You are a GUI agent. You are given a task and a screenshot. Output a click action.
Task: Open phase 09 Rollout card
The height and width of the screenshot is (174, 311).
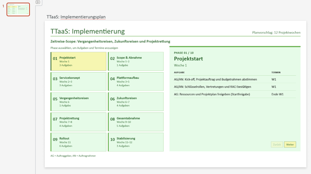point(79,142)
